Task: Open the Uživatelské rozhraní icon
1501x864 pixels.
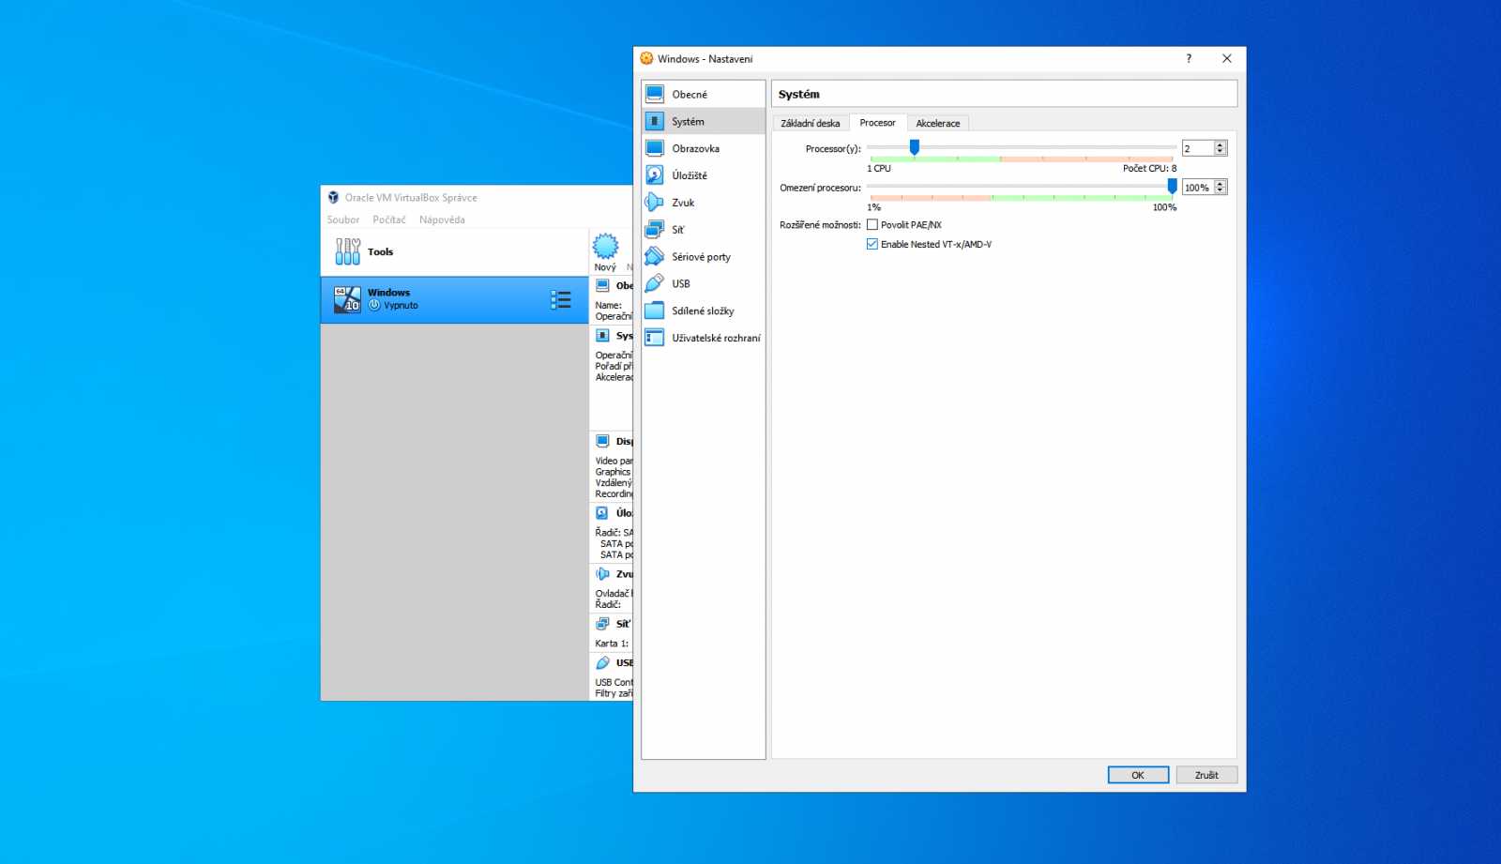Action: click(655, 338)
